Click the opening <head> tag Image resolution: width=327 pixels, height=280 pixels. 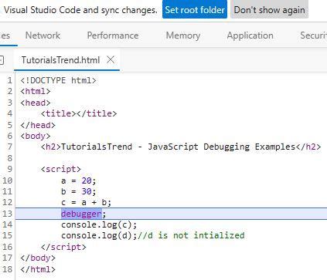(36, 103)
